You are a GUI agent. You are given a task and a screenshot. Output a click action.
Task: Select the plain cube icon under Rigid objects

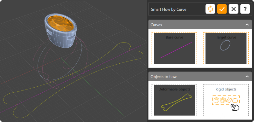(x=216, y=100)
